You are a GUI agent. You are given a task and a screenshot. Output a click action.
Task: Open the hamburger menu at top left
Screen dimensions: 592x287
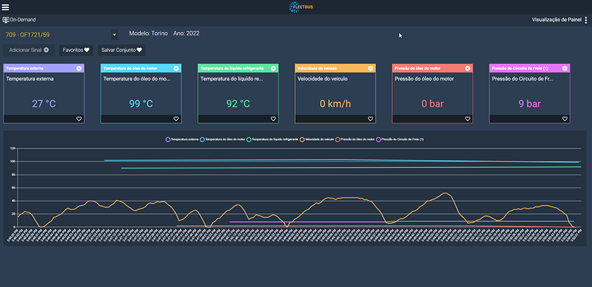coord(6,7)
